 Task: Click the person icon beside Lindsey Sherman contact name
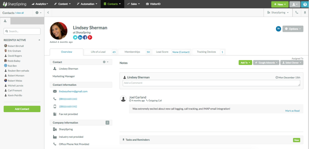click(55, 69)
